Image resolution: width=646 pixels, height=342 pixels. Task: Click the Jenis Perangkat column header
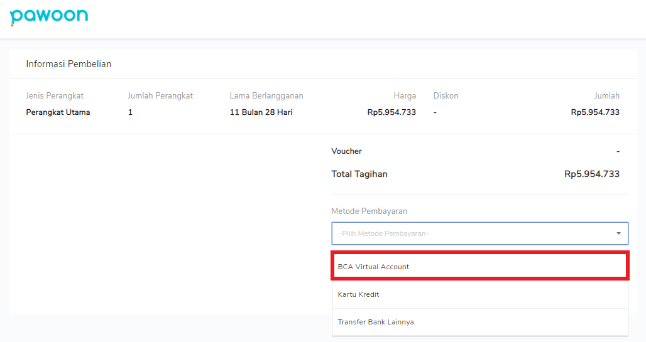(55, 95)
